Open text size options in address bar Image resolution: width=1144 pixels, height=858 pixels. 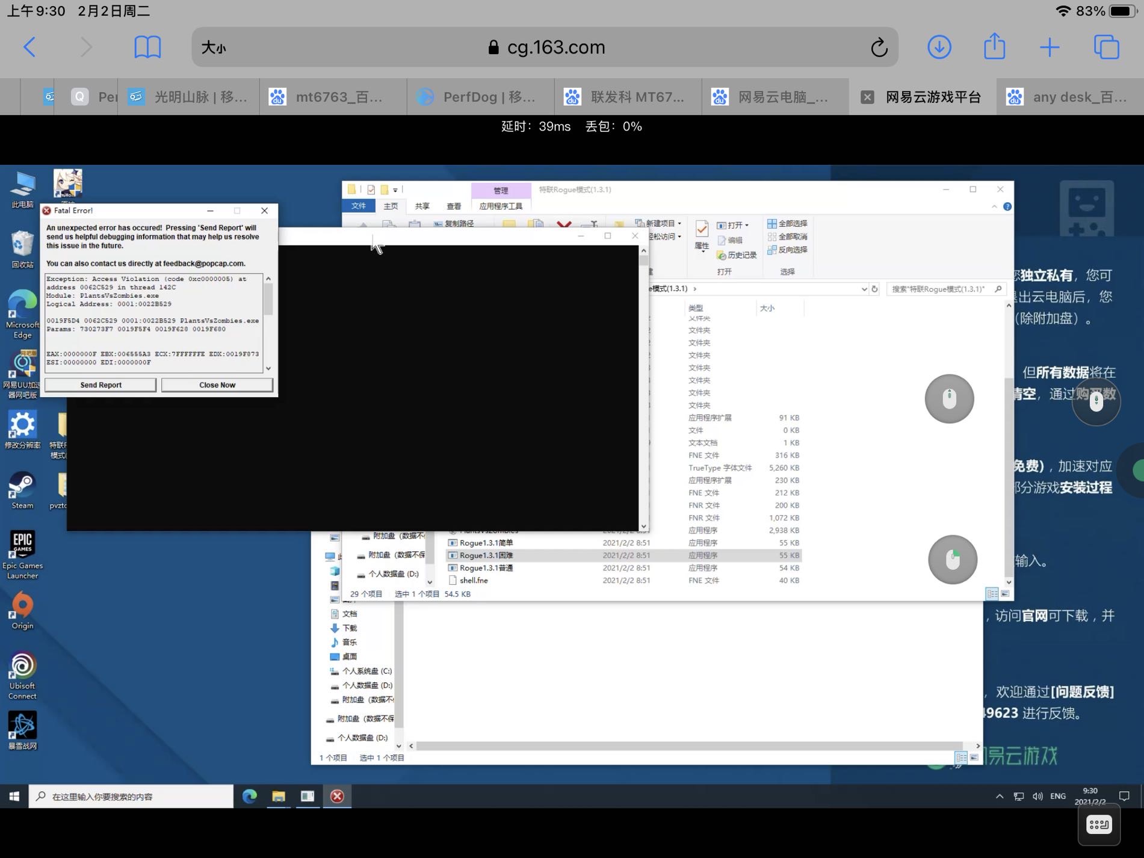(214, 48)
